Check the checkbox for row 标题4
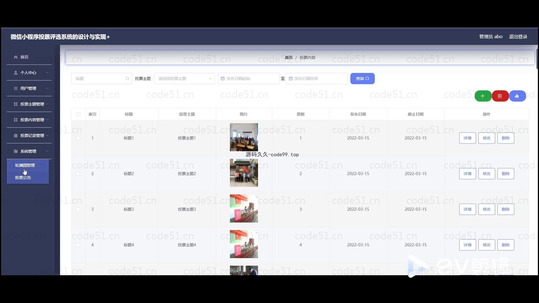Image resolution: width=539 pixels, height=303 pixels. [x=78, y=245]
